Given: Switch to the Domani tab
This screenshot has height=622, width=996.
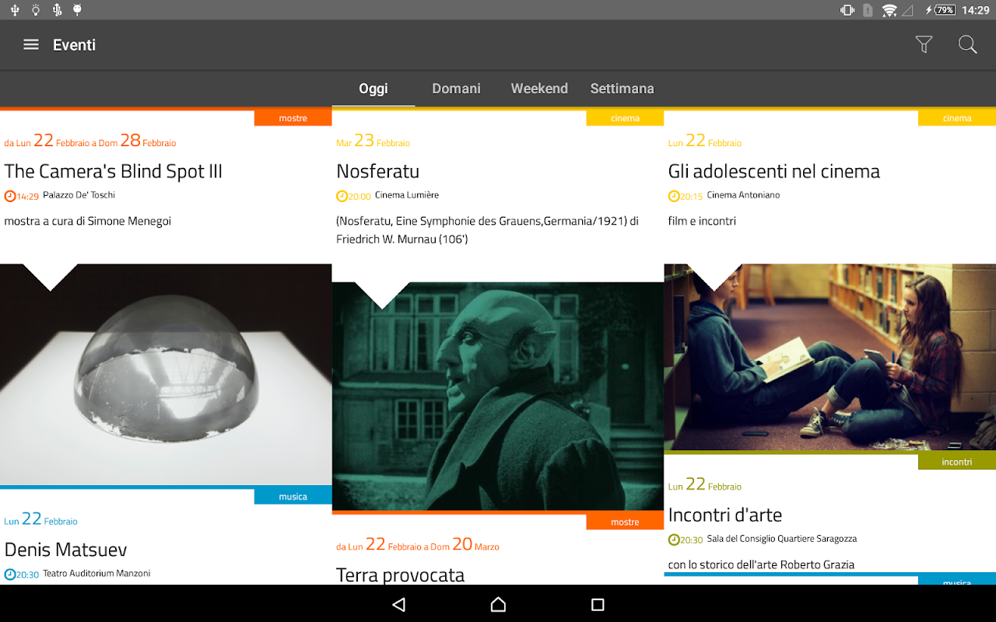Looking at the screenshot, I should 457,89.
